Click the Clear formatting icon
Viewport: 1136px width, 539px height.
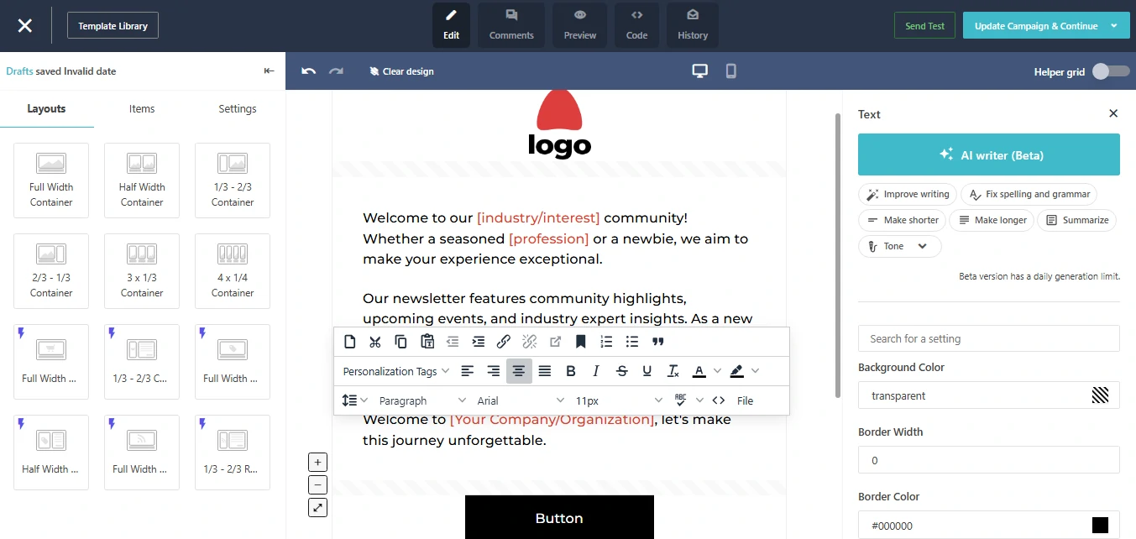coord(673,371)
